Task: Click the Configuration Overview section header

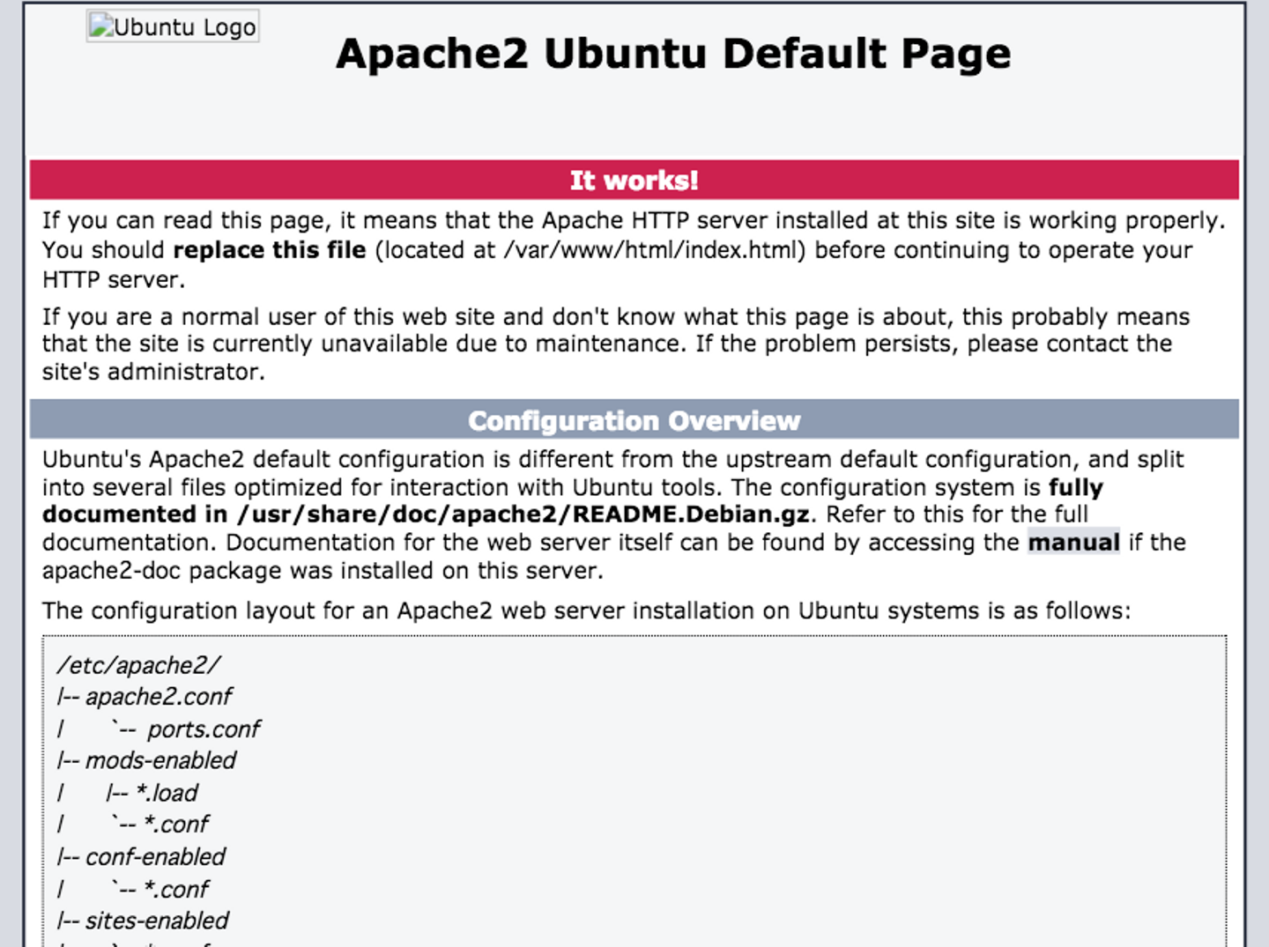Action: [x=634, y=421]
